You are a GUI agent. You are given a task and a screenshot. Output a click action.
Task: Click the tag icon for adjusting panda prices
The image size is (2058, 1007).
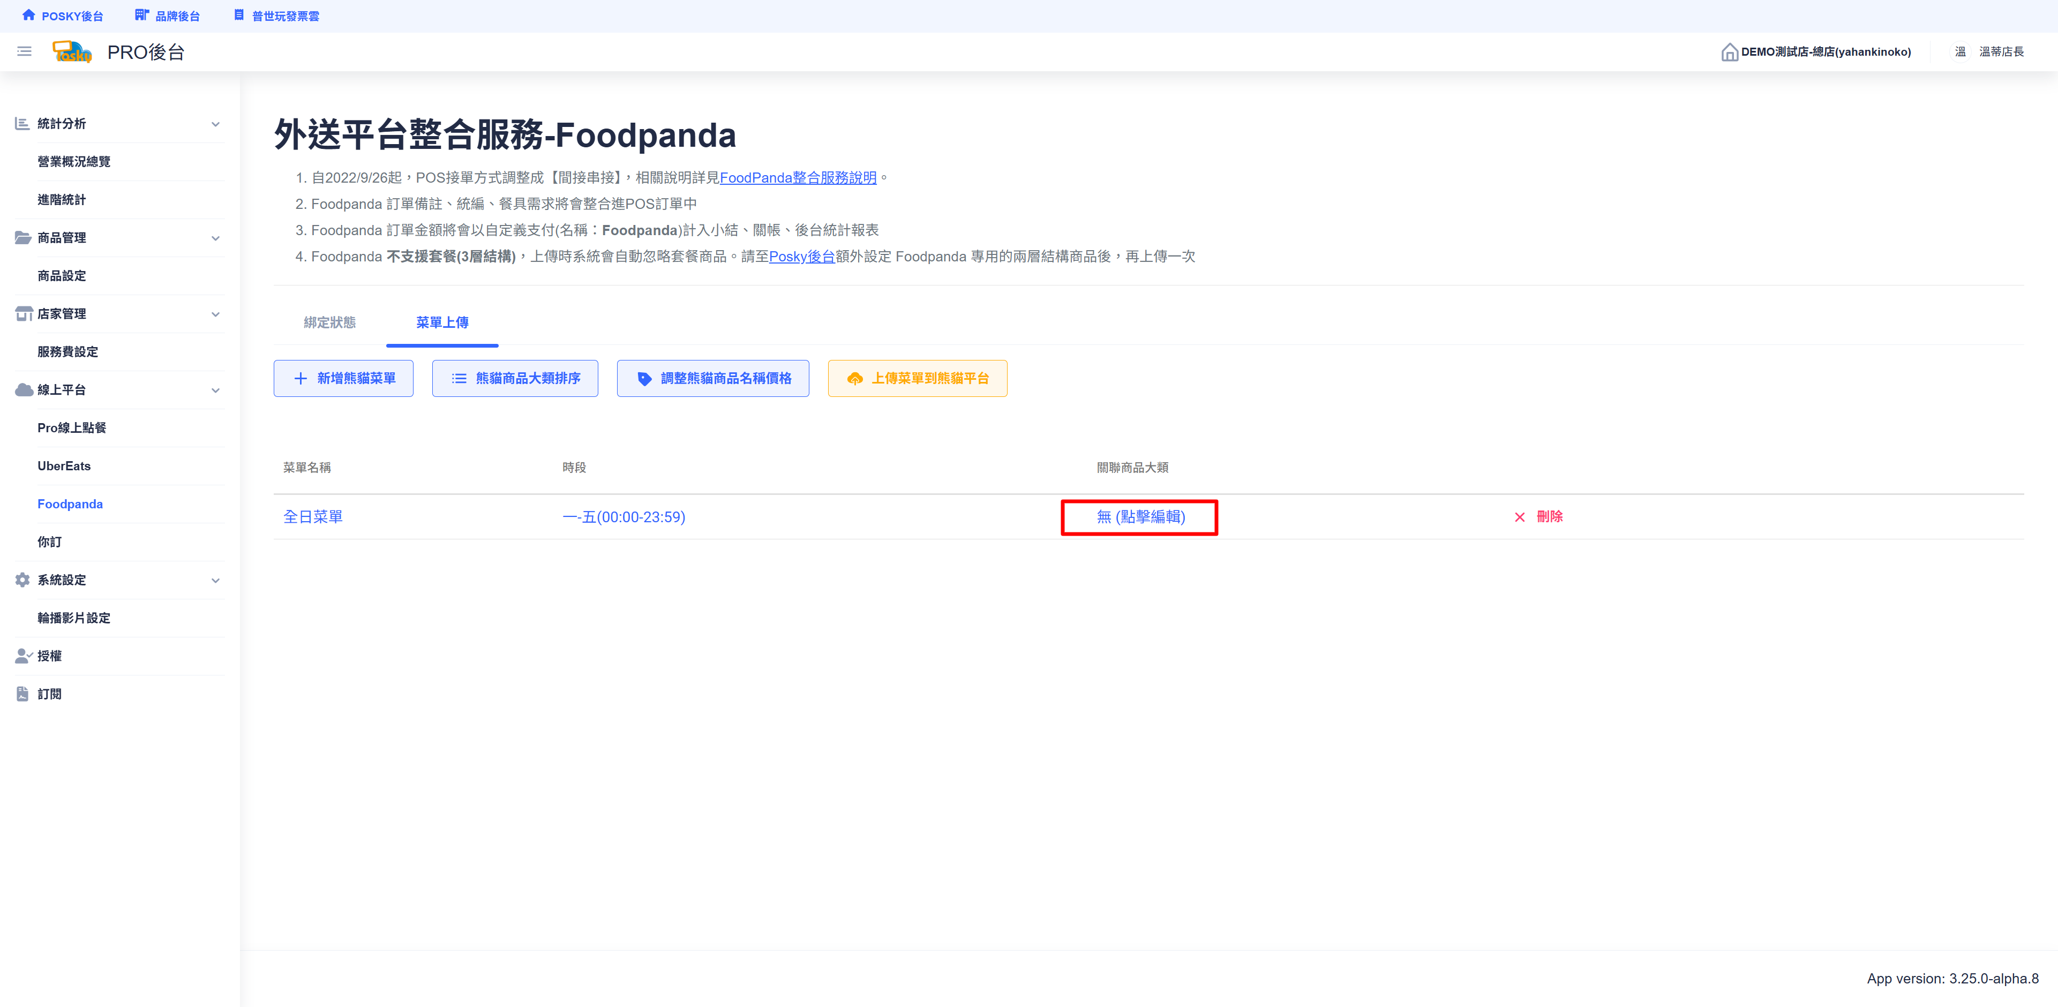pyautogui.click(x=644, y=379)
